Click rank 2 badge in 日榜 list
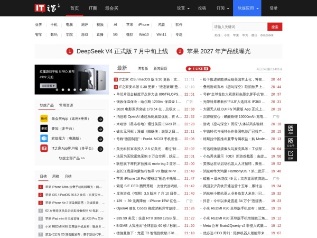Screen dimensions: 317x238 [x=41, y=195]
